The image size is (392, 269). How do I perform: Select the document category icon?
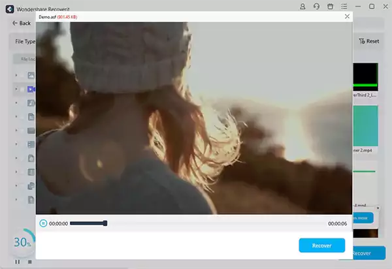click(31, 117)
